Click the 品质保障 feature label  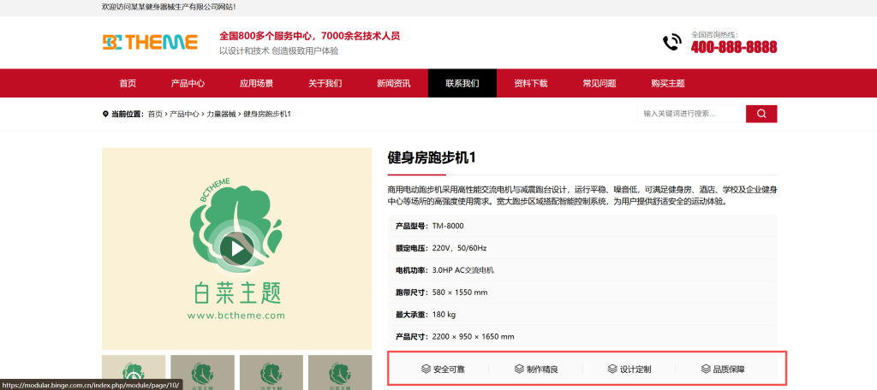pyautogui.click(x=730, y=369)
